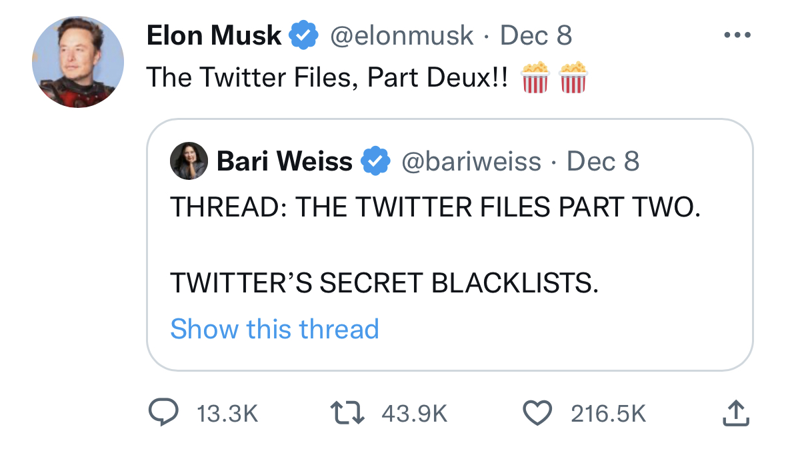
Task: Like the tweet with the heart icon
Action: pyautogui.click(x=537, y=414)
